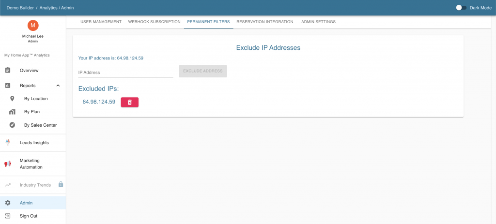Click the Sign Out arrow icon
The image size is (496, 224).
8,216
